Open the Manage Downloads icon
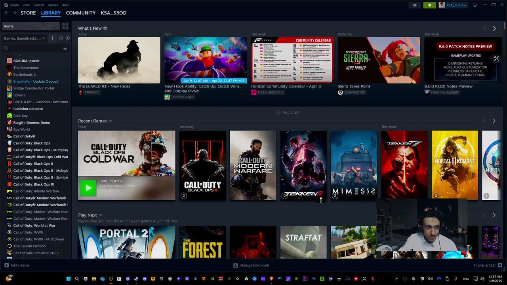The height and width of the screenshot is (285, 507). coord(235,265)
